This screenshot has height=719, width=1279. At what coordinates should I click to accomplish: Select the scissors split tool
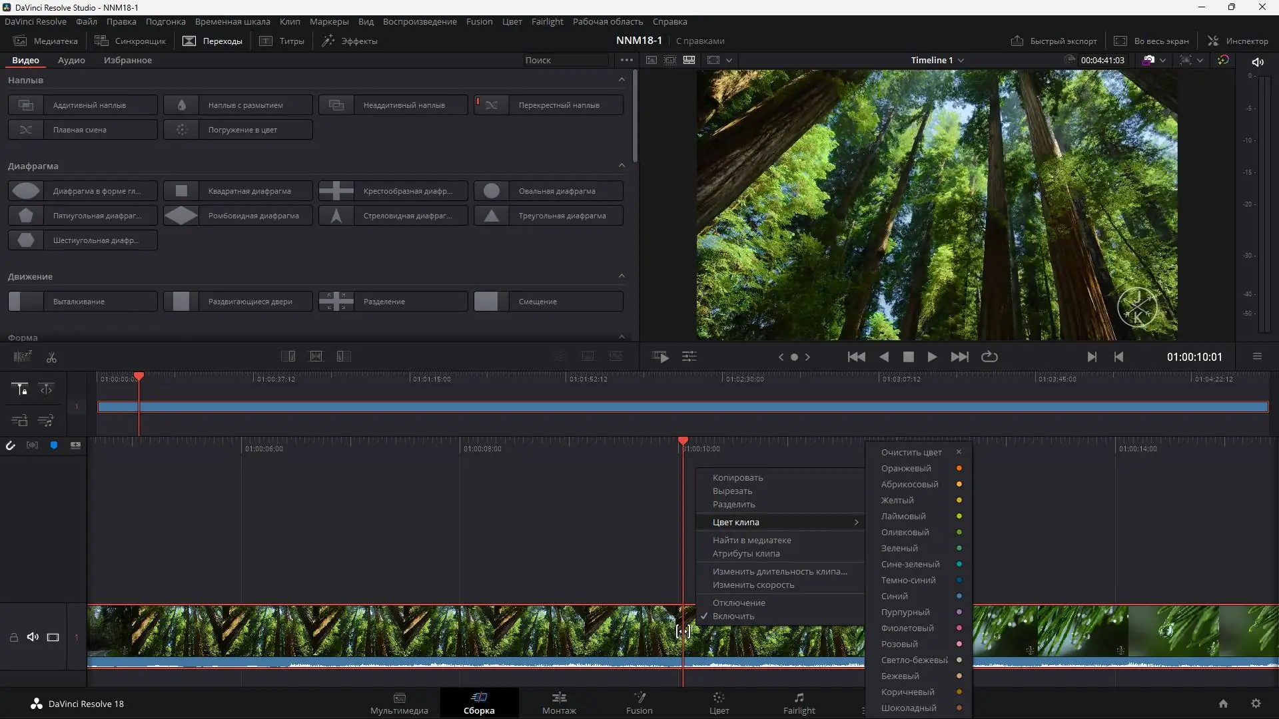tap(51, 357)
